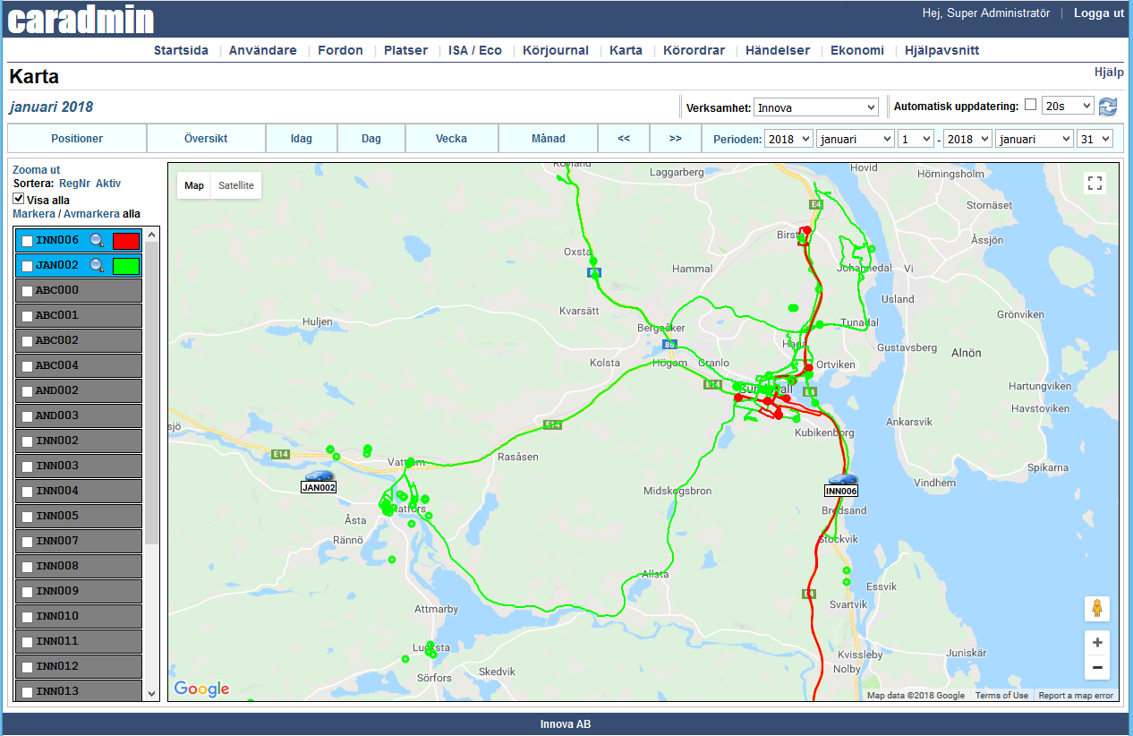The height and width of the screenshot is (736, 1133).
Task: Toggle the Visa alla checkbox
Action: click(x=19, y=199)
